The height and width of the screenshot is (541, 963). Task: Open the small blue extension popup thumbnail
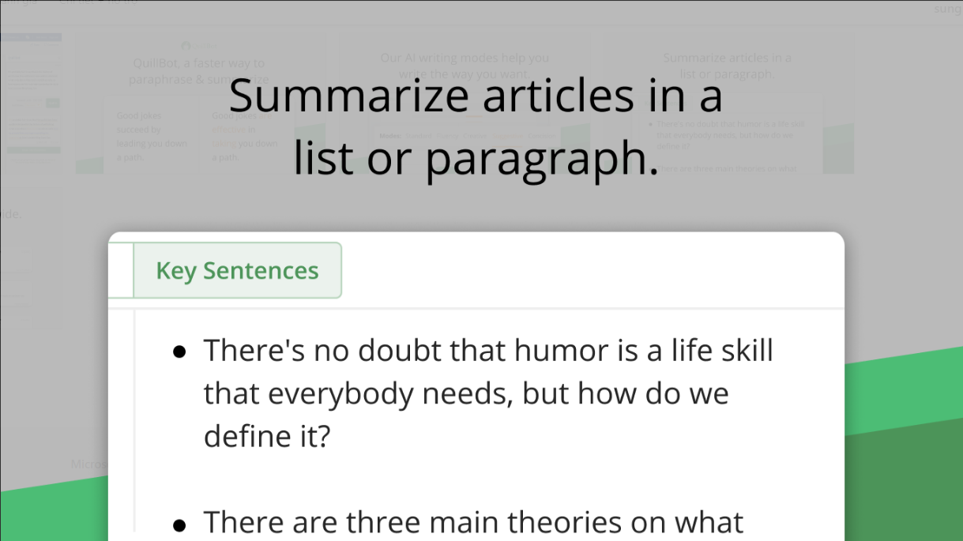point(31,97)
